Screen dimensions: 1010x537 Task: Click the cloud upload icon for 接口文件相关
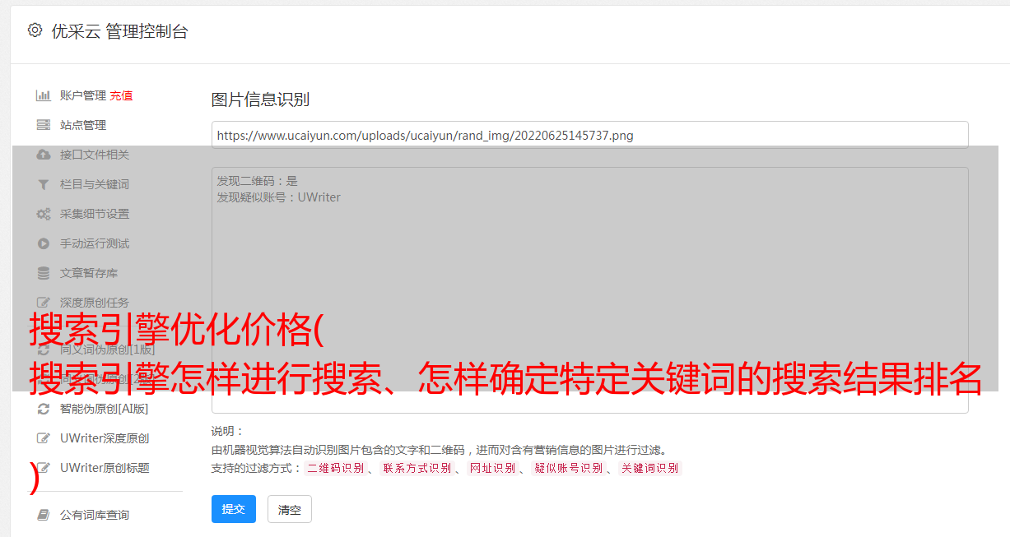click(44, 155)
